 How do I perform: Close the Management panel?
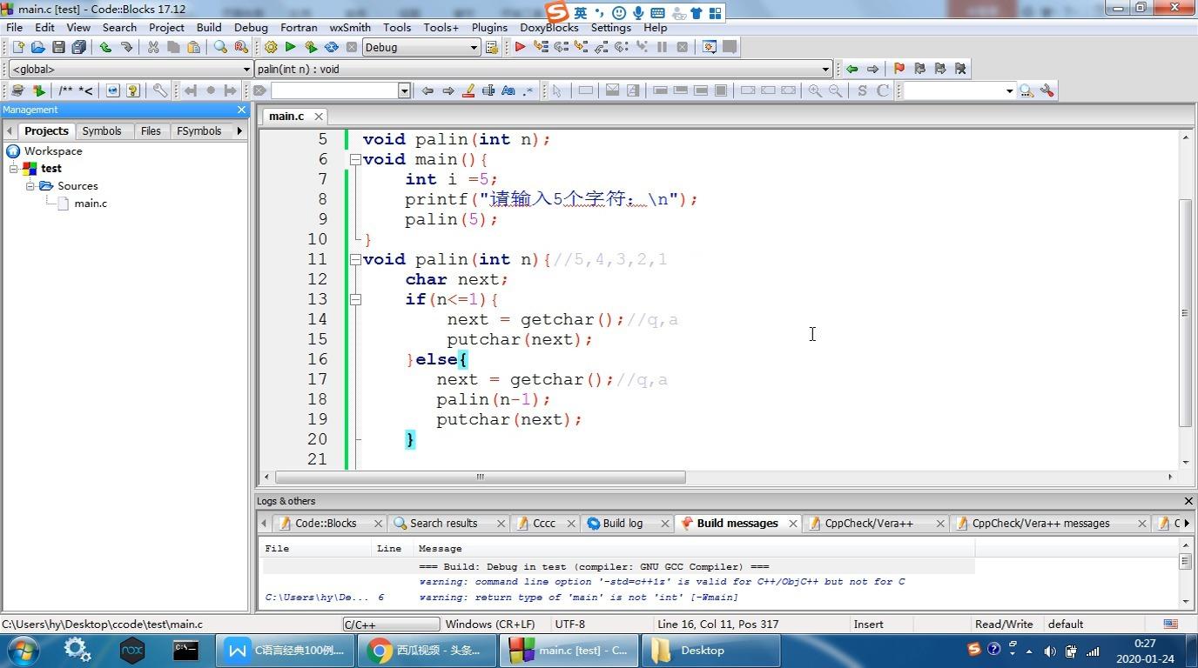[x=241, y=110]
